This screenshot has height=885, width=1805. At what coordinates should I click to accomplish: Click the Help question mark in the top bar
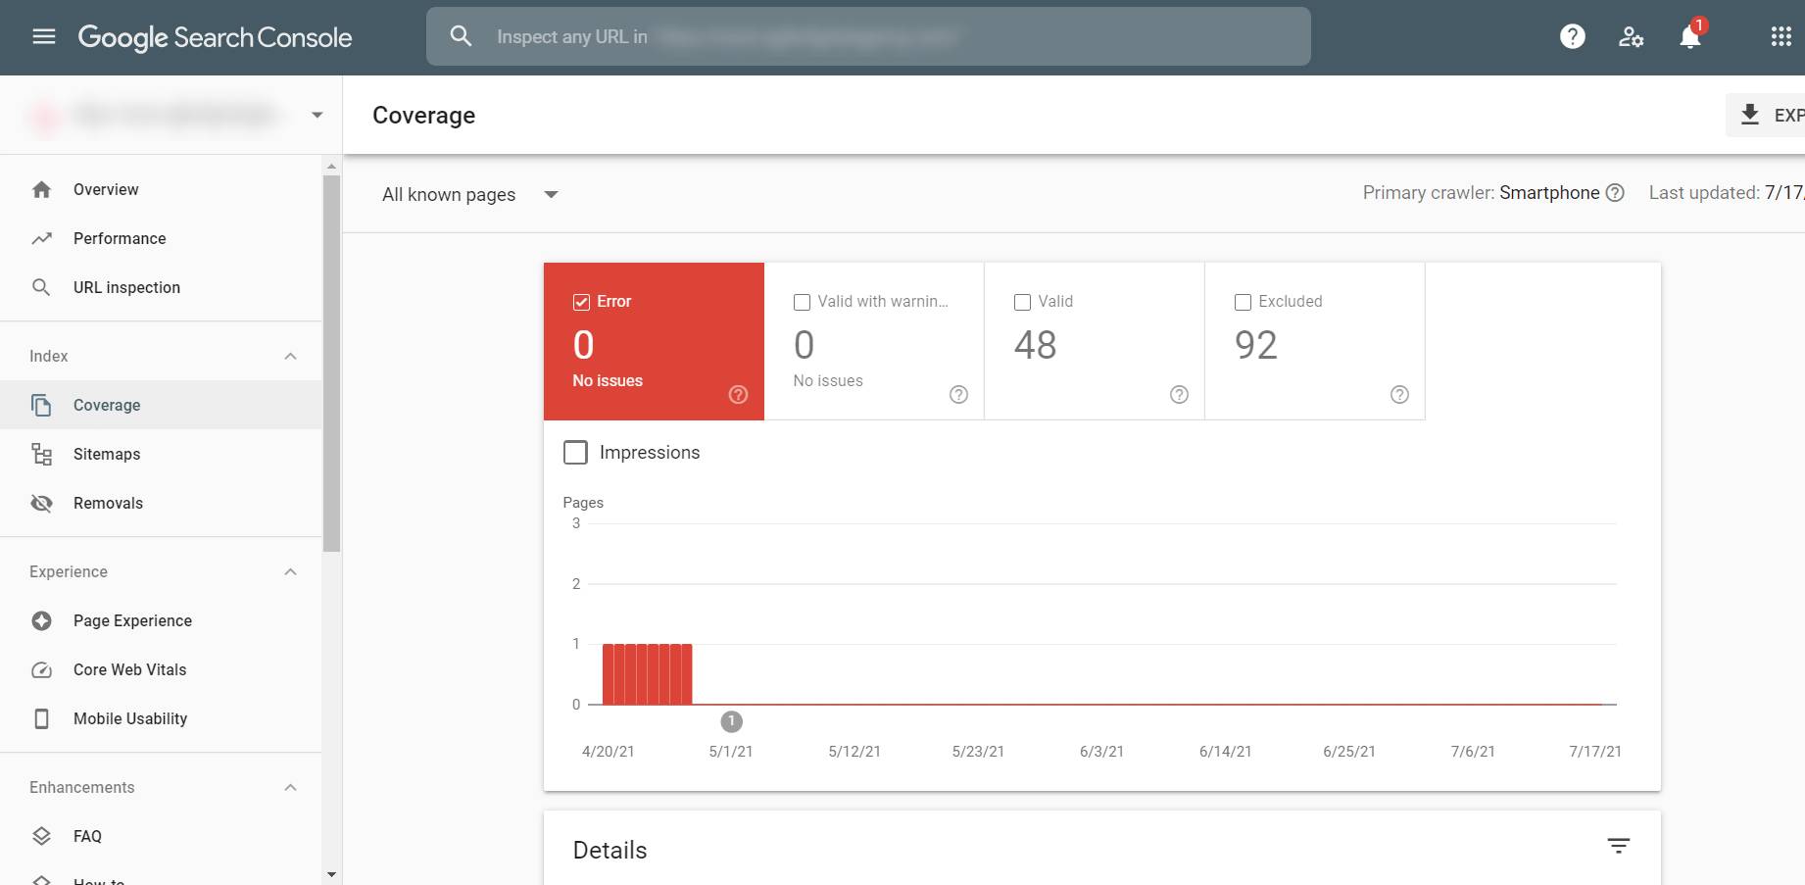pos(1572,36)
